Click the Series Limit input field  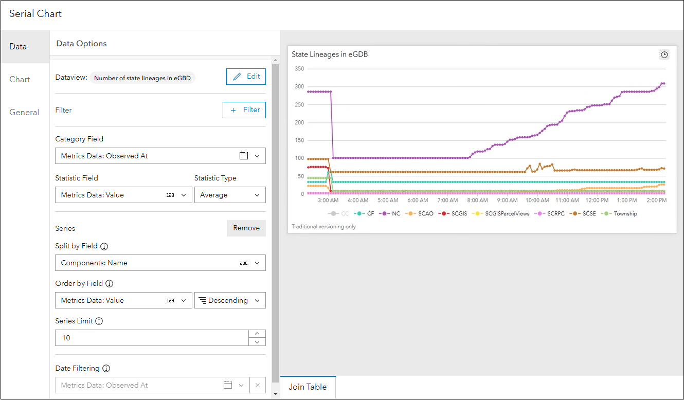(x=152, y=338)
